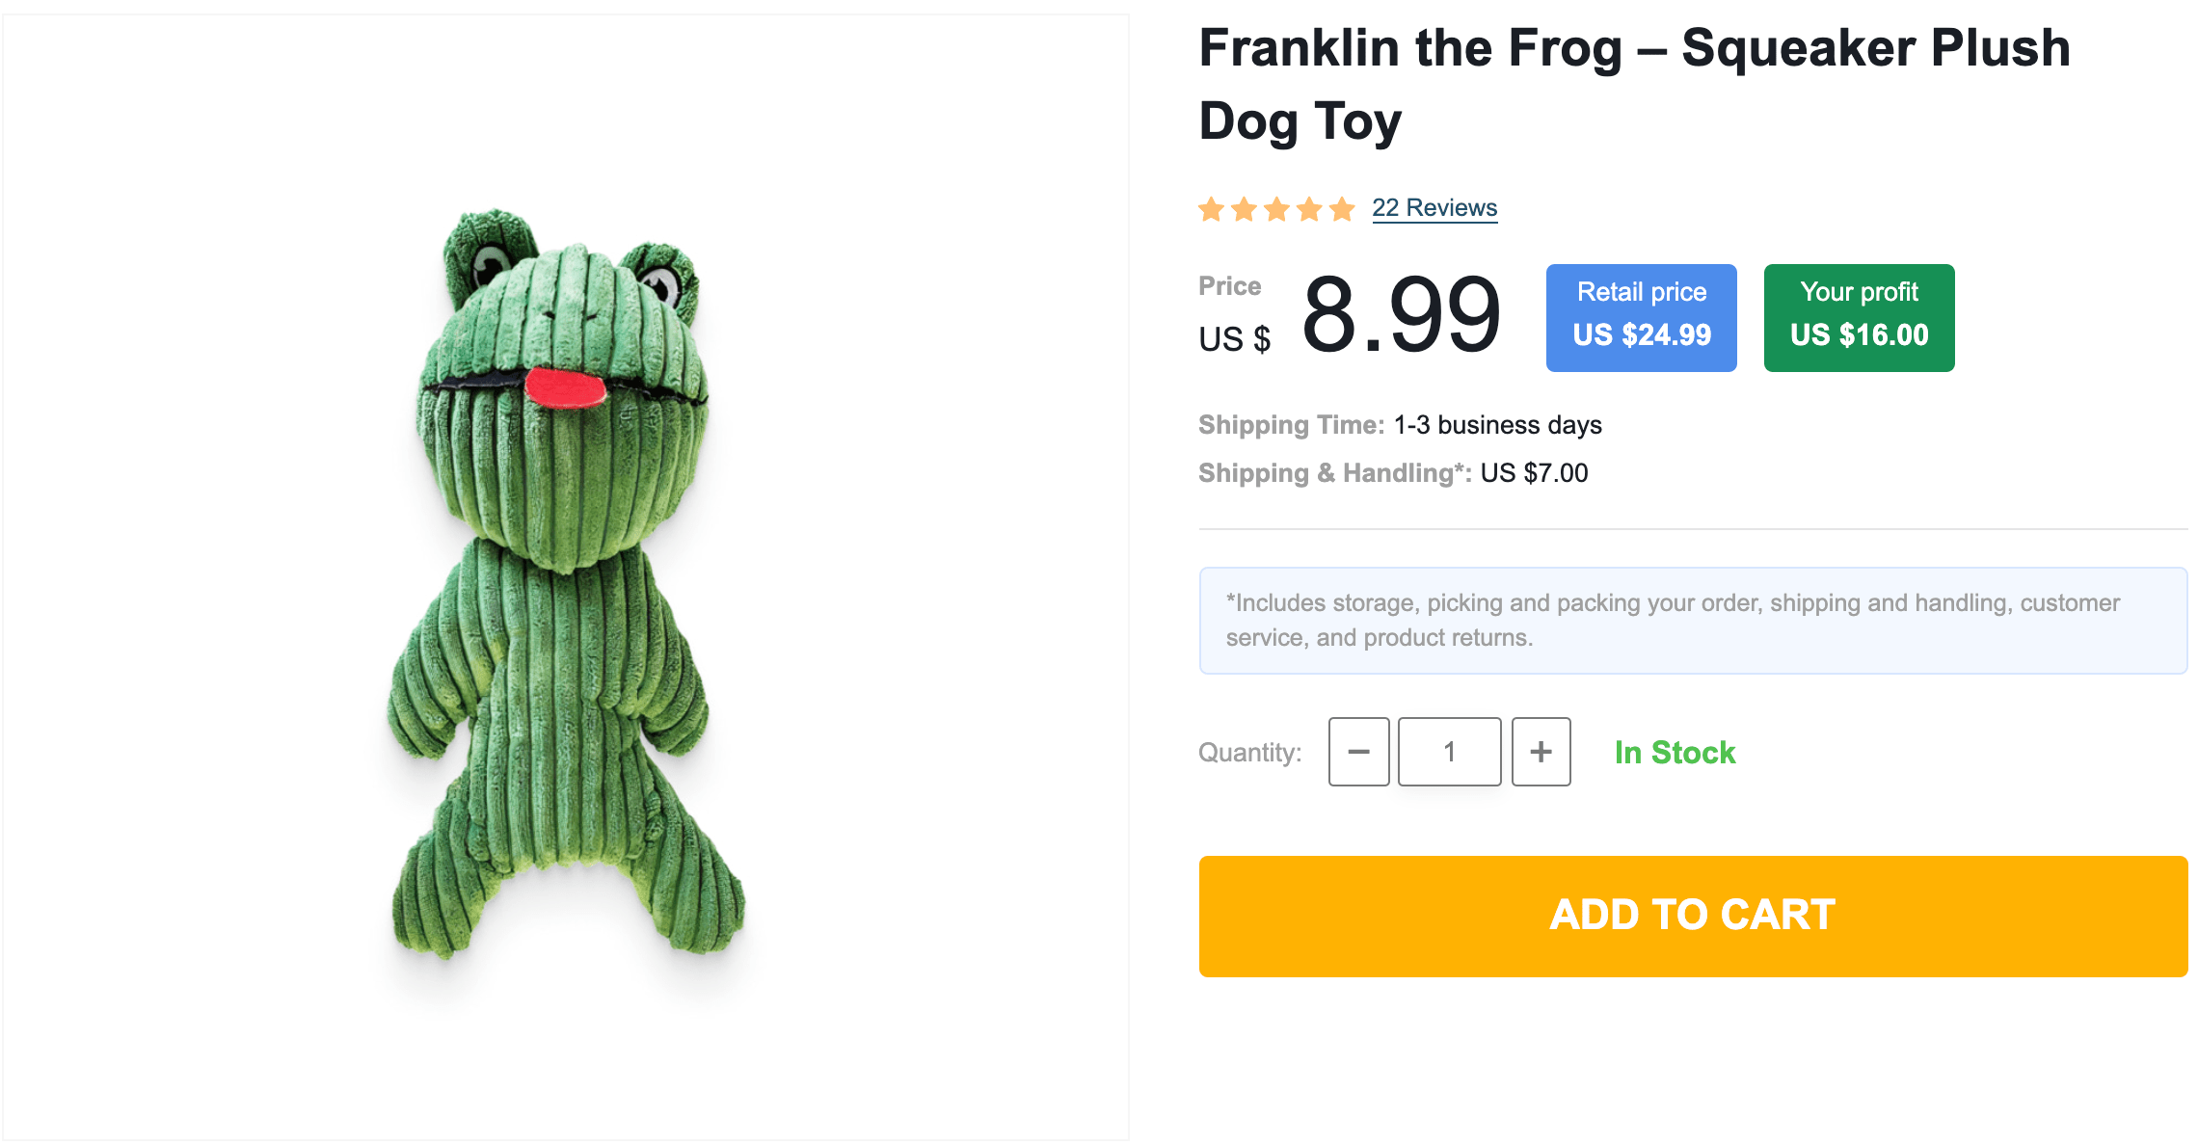2198x1145 pixels.
Task: Click the plus quantity button
Action: [x=1541, y=752]
